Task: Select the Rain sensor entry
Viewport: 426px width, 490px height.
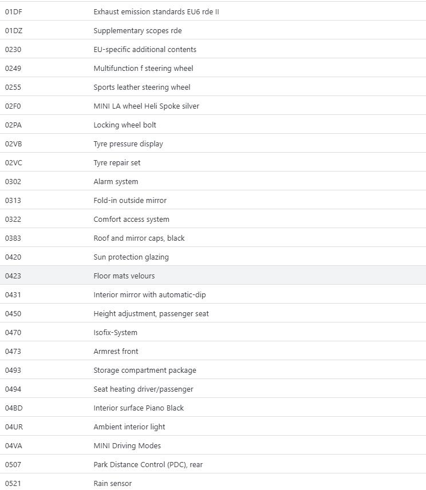Action: point(112,483)
